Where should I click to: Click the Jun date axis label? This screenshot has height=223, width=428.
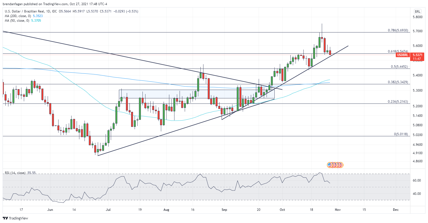coord(50,210)
